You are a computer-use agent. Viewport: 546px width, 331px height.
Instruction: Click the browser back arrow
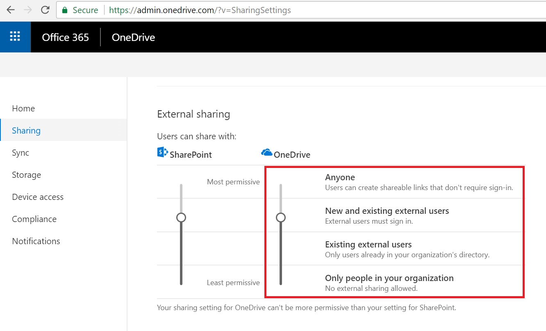[10, 10]
